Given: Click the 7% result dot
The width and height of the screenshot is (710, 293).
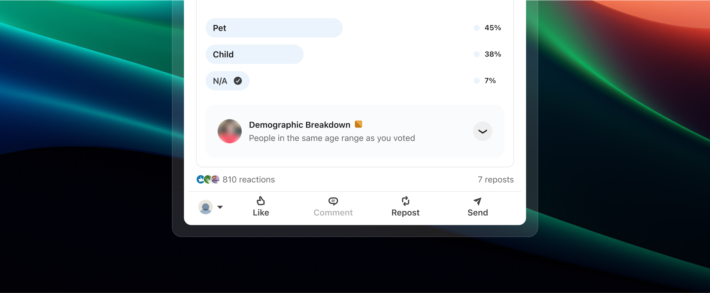Looking at the screenshot, I should point(477,81).
